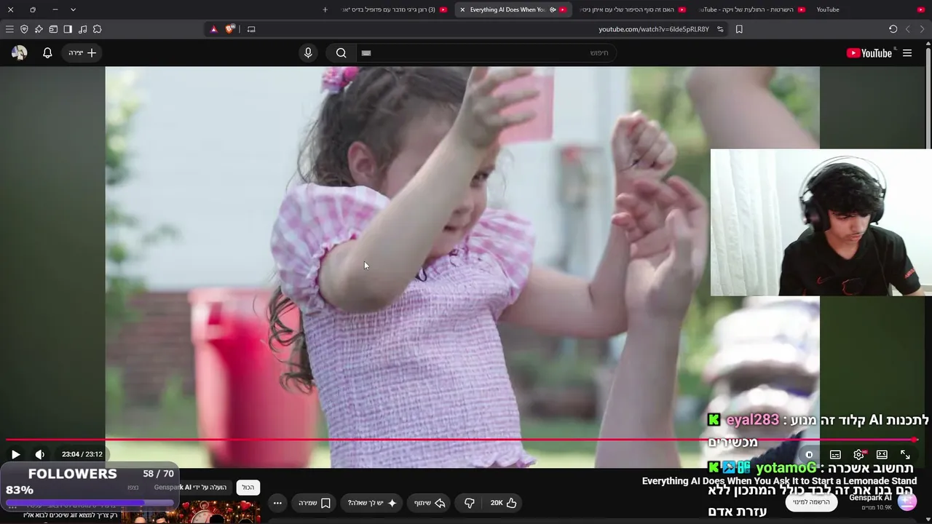Click the YouTube search field 'חיפוש'
The width and height of the screenshot is (932, 524).
click(x=485, y=52)
